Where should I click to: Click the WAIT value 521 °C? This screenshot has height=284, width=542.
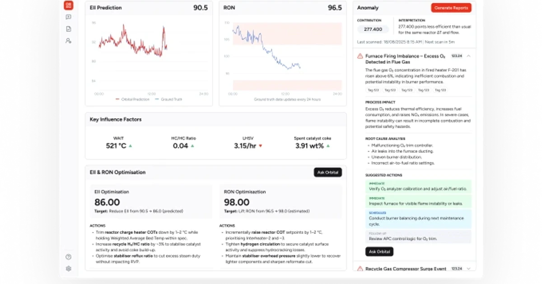click(116, 146)
